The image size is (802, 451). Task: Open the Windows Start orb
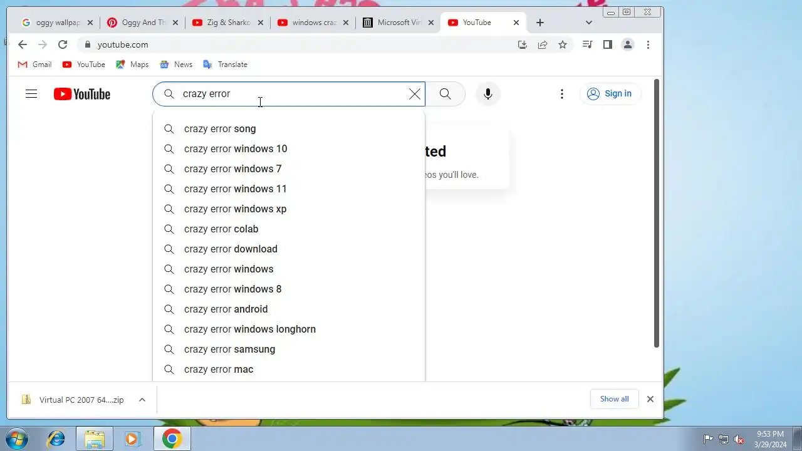pyautogui.click(x=17, y=438)
